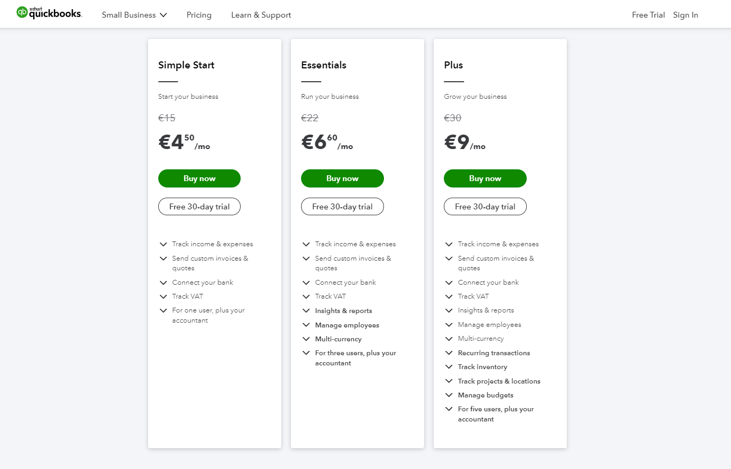Expand Insights & reports chevron in Essentials
The width and height of the screenshot is (731, 469).
[x=306, y=311]
